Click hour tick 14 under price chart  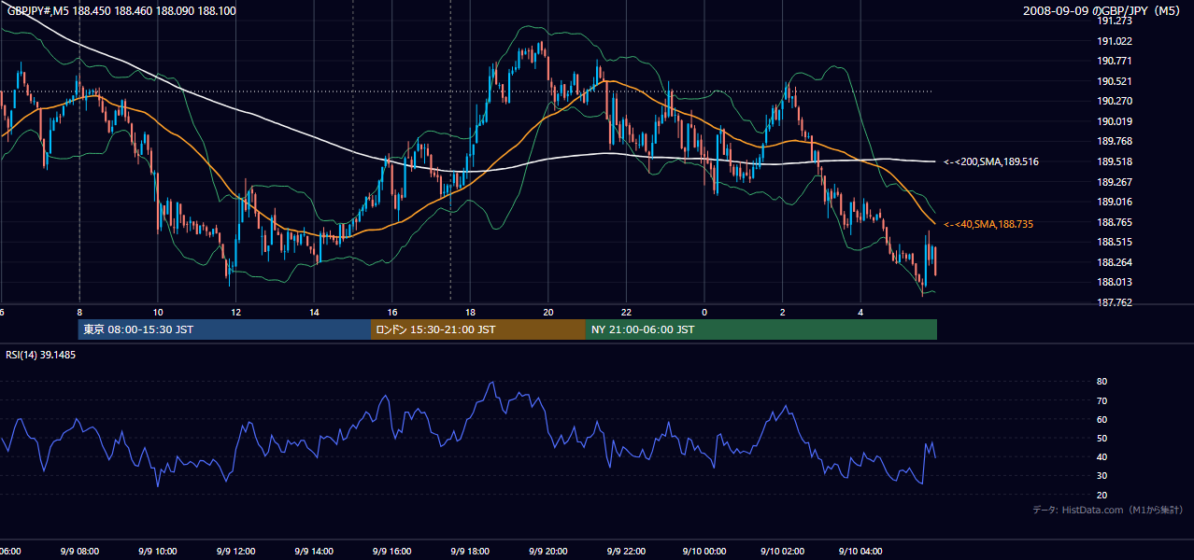(x=314, y=312)
